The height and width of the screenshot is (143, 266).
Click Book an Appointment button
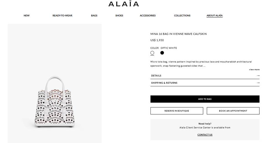[x=233, y=111]
